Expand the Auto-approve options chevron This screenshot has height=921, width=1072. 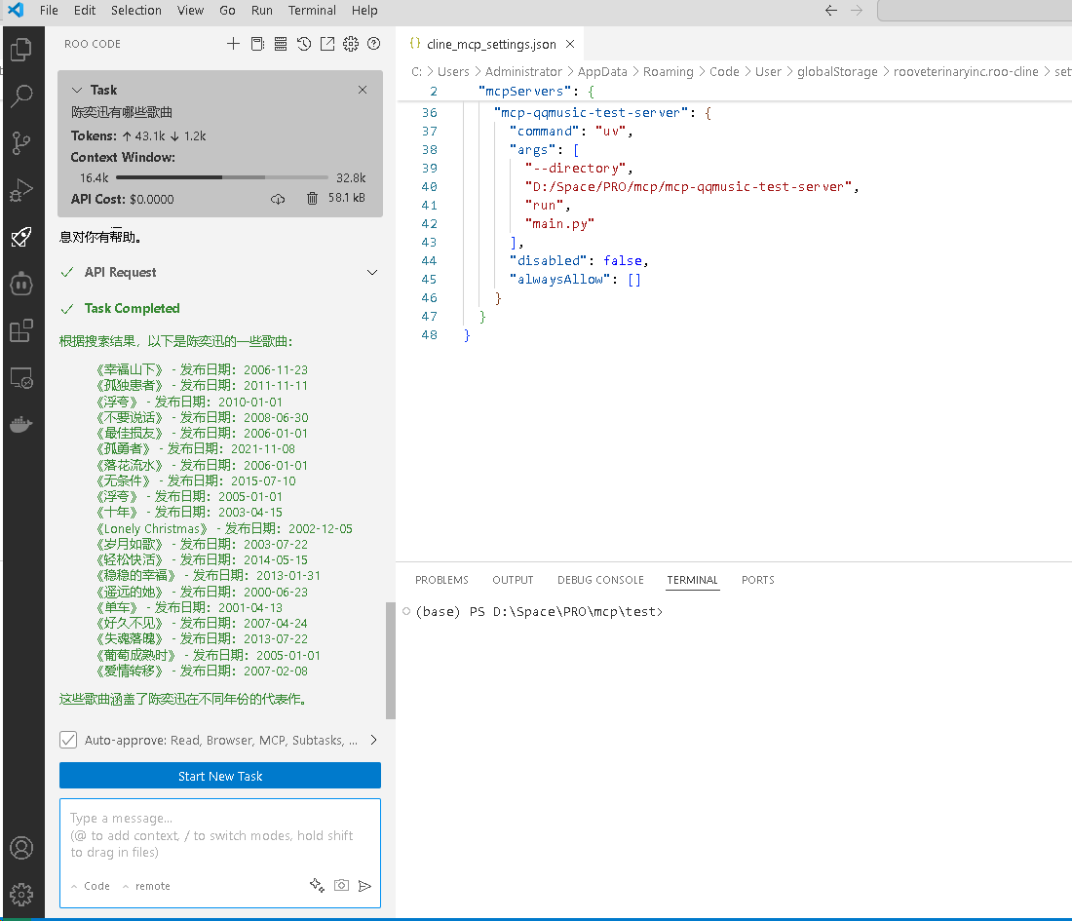click(372, 740)
